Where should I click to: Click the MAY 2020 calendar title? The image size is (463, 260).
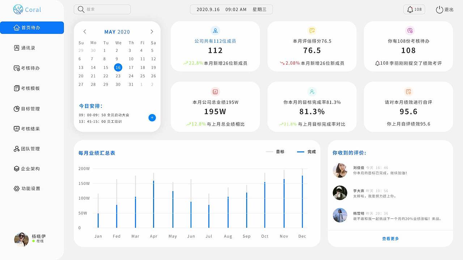coord(117,32)
